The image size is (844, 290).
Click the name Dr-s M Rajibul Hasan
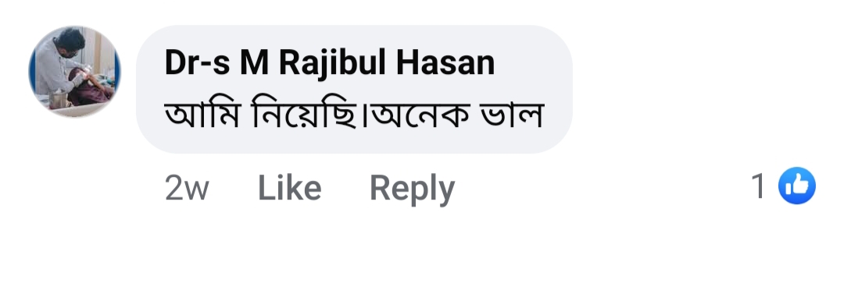[330, 63]
